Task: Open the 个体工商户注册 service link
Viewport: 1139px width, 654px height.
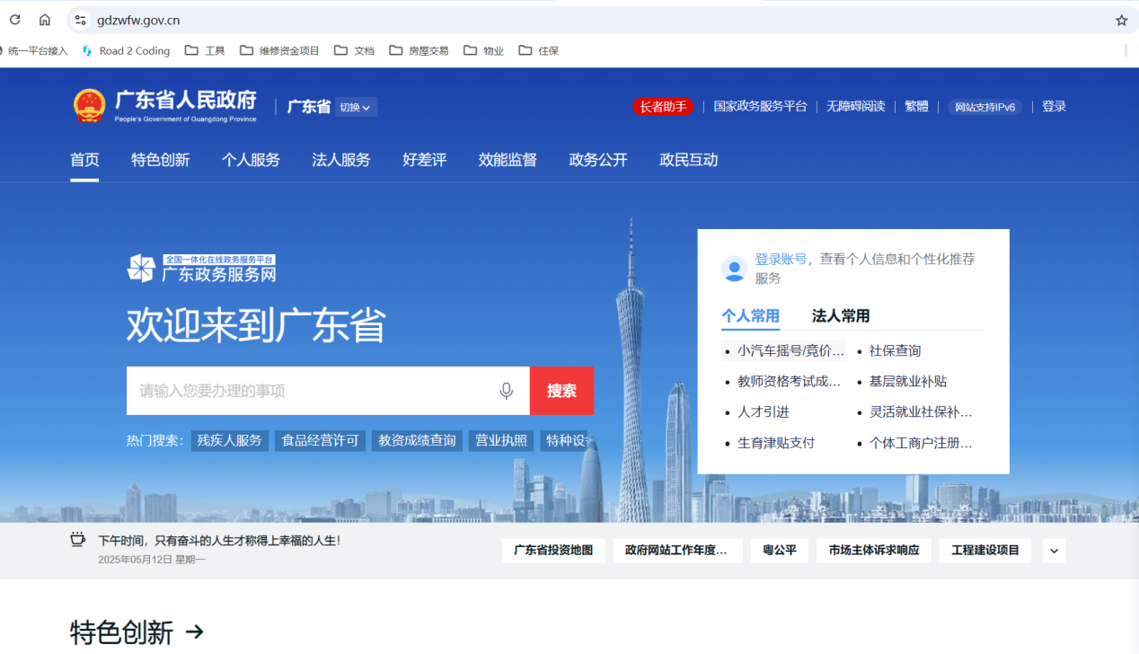Action: (x=921, y=442)
